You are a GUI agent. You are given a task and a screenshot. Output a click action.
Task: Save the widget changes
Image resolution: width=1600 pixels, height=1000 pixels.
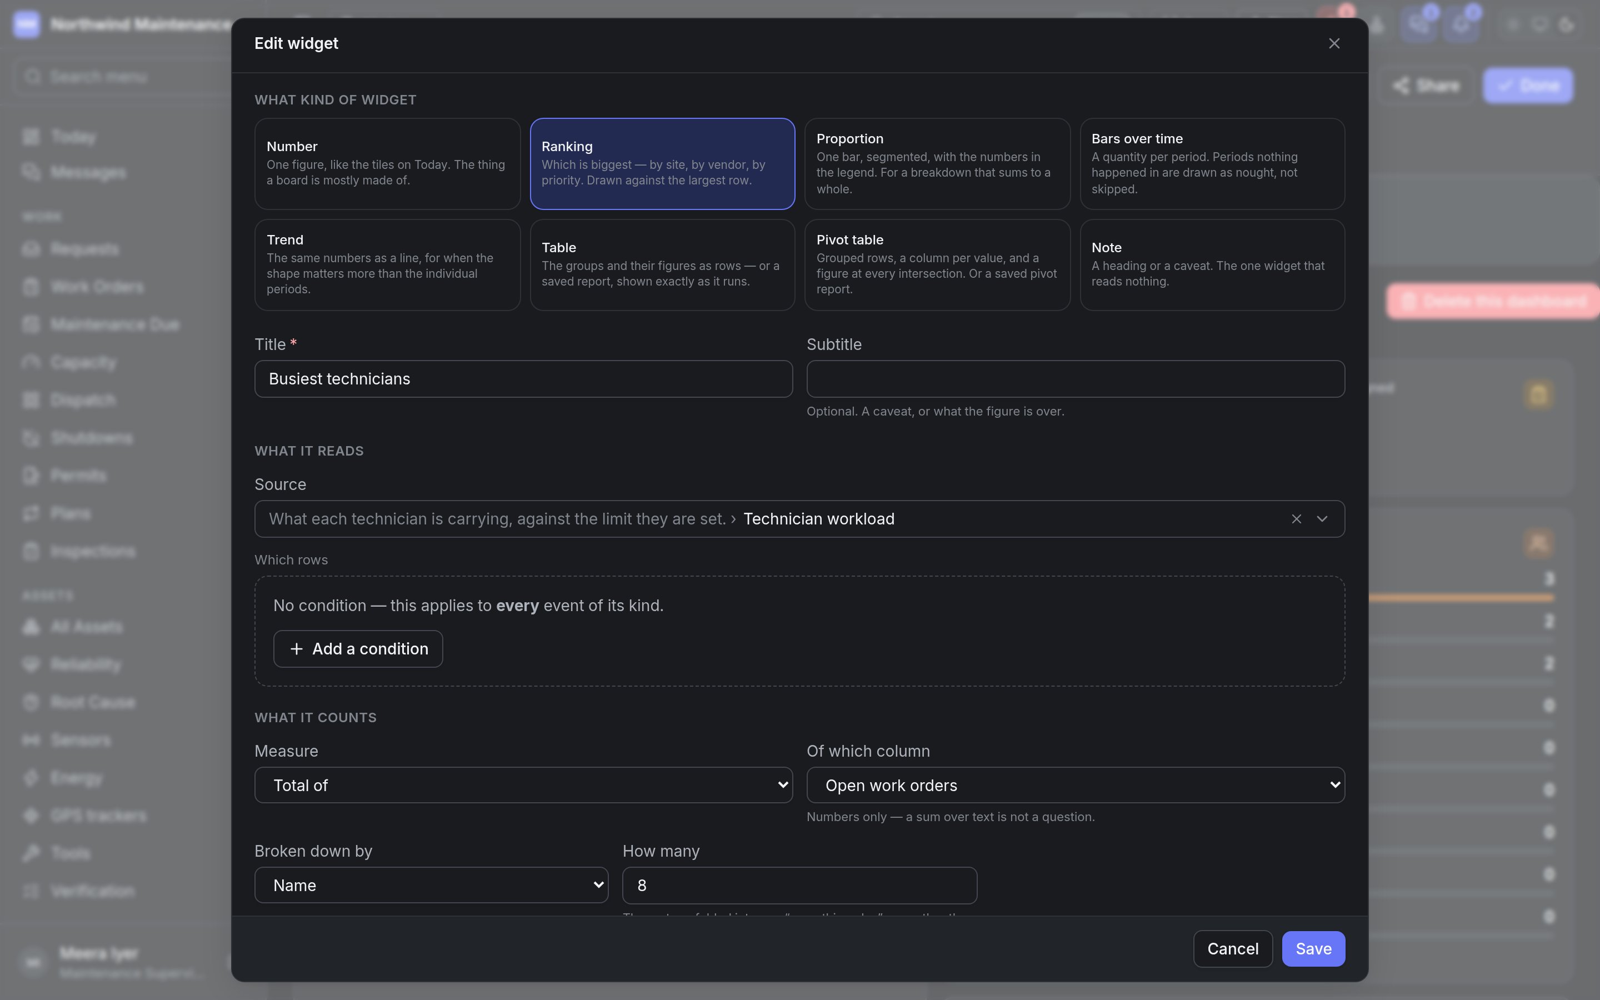[x=1313, y=948]
